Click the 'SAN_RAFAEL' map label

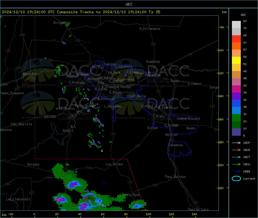tap(105, 78)
